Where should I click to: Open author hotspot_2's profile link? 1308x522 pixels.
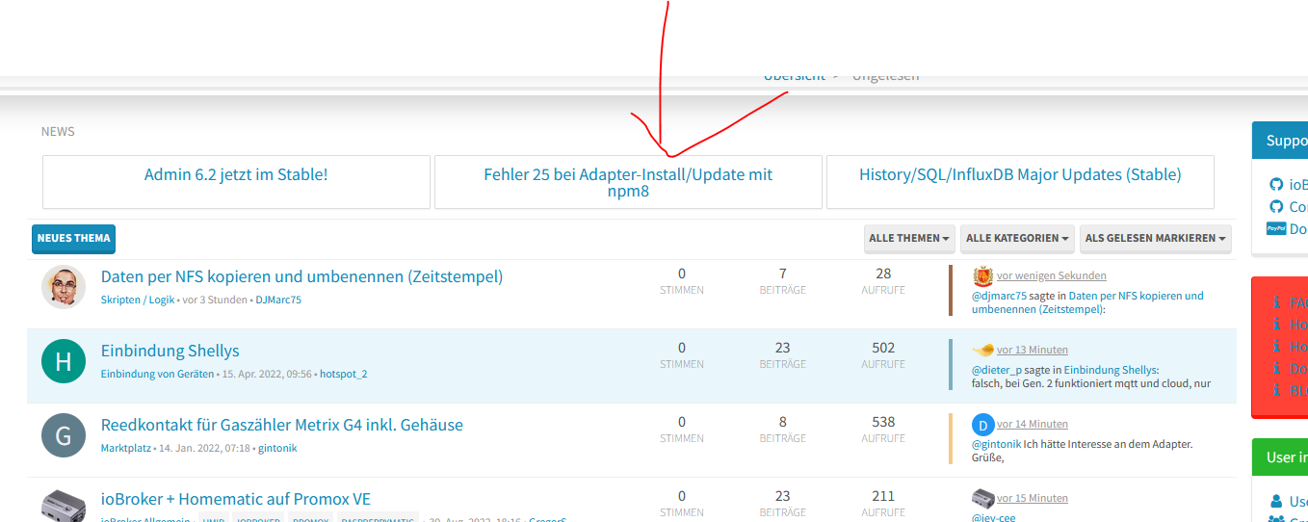(344, 374)
